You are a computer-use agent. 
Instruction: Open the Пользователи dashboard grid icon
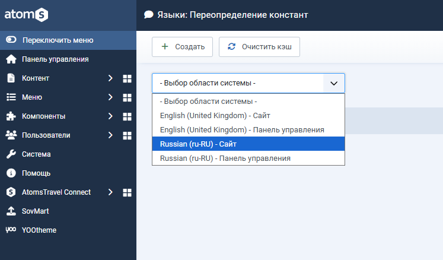click(x=127, y=135)
